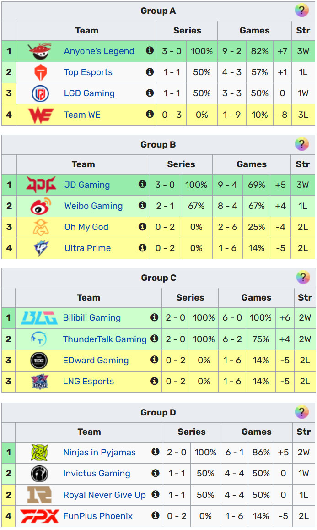Show info popup for Team WE
The height and width of the screenshot is (530, 317).
150,114
